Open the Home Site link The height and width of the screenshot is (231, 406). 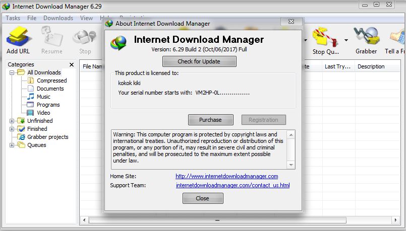pyautogui.click(x=227, y=176)
